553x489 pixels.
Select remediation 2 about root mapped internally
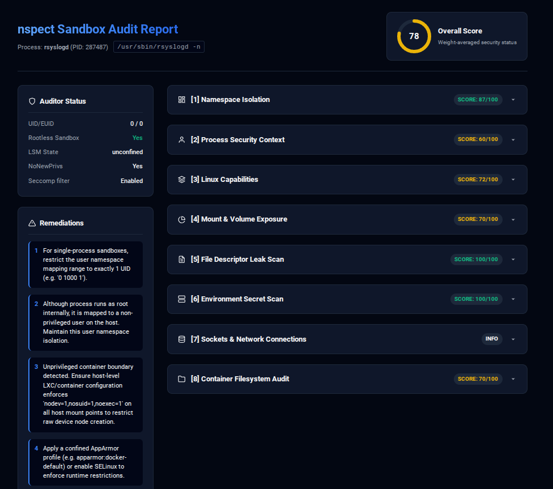tap(86, 322)
